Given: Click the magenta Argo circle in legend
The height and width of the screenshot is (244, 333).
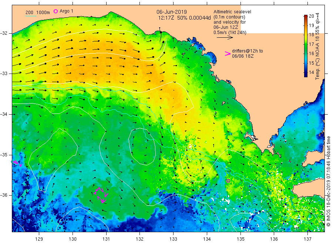Looking at the screenshot, I should pyautogui.click(x=55, y=11).
